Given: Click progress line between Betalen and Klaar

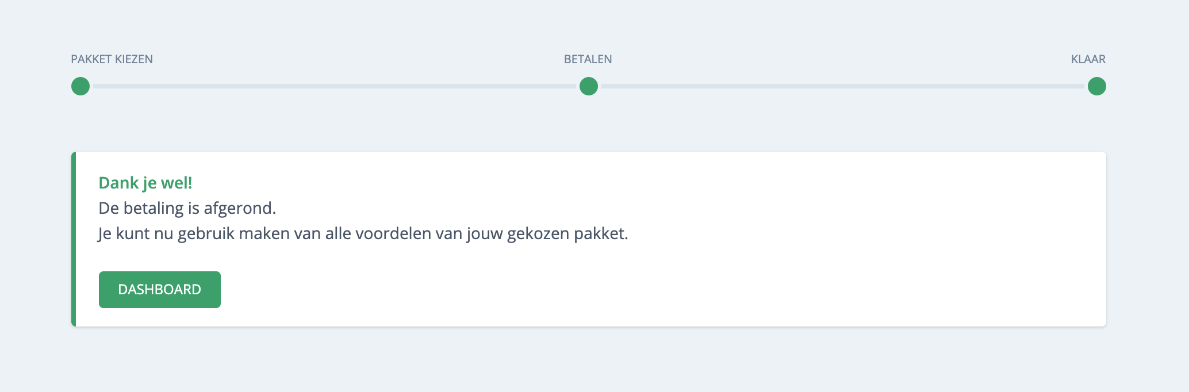Looking at the screenshot, I should [x=842, y=86].
